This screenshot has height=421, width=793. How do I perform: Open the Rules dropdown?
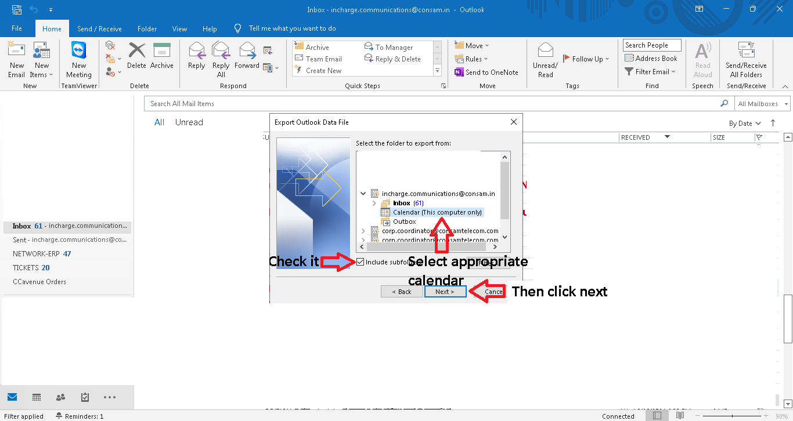471,59
